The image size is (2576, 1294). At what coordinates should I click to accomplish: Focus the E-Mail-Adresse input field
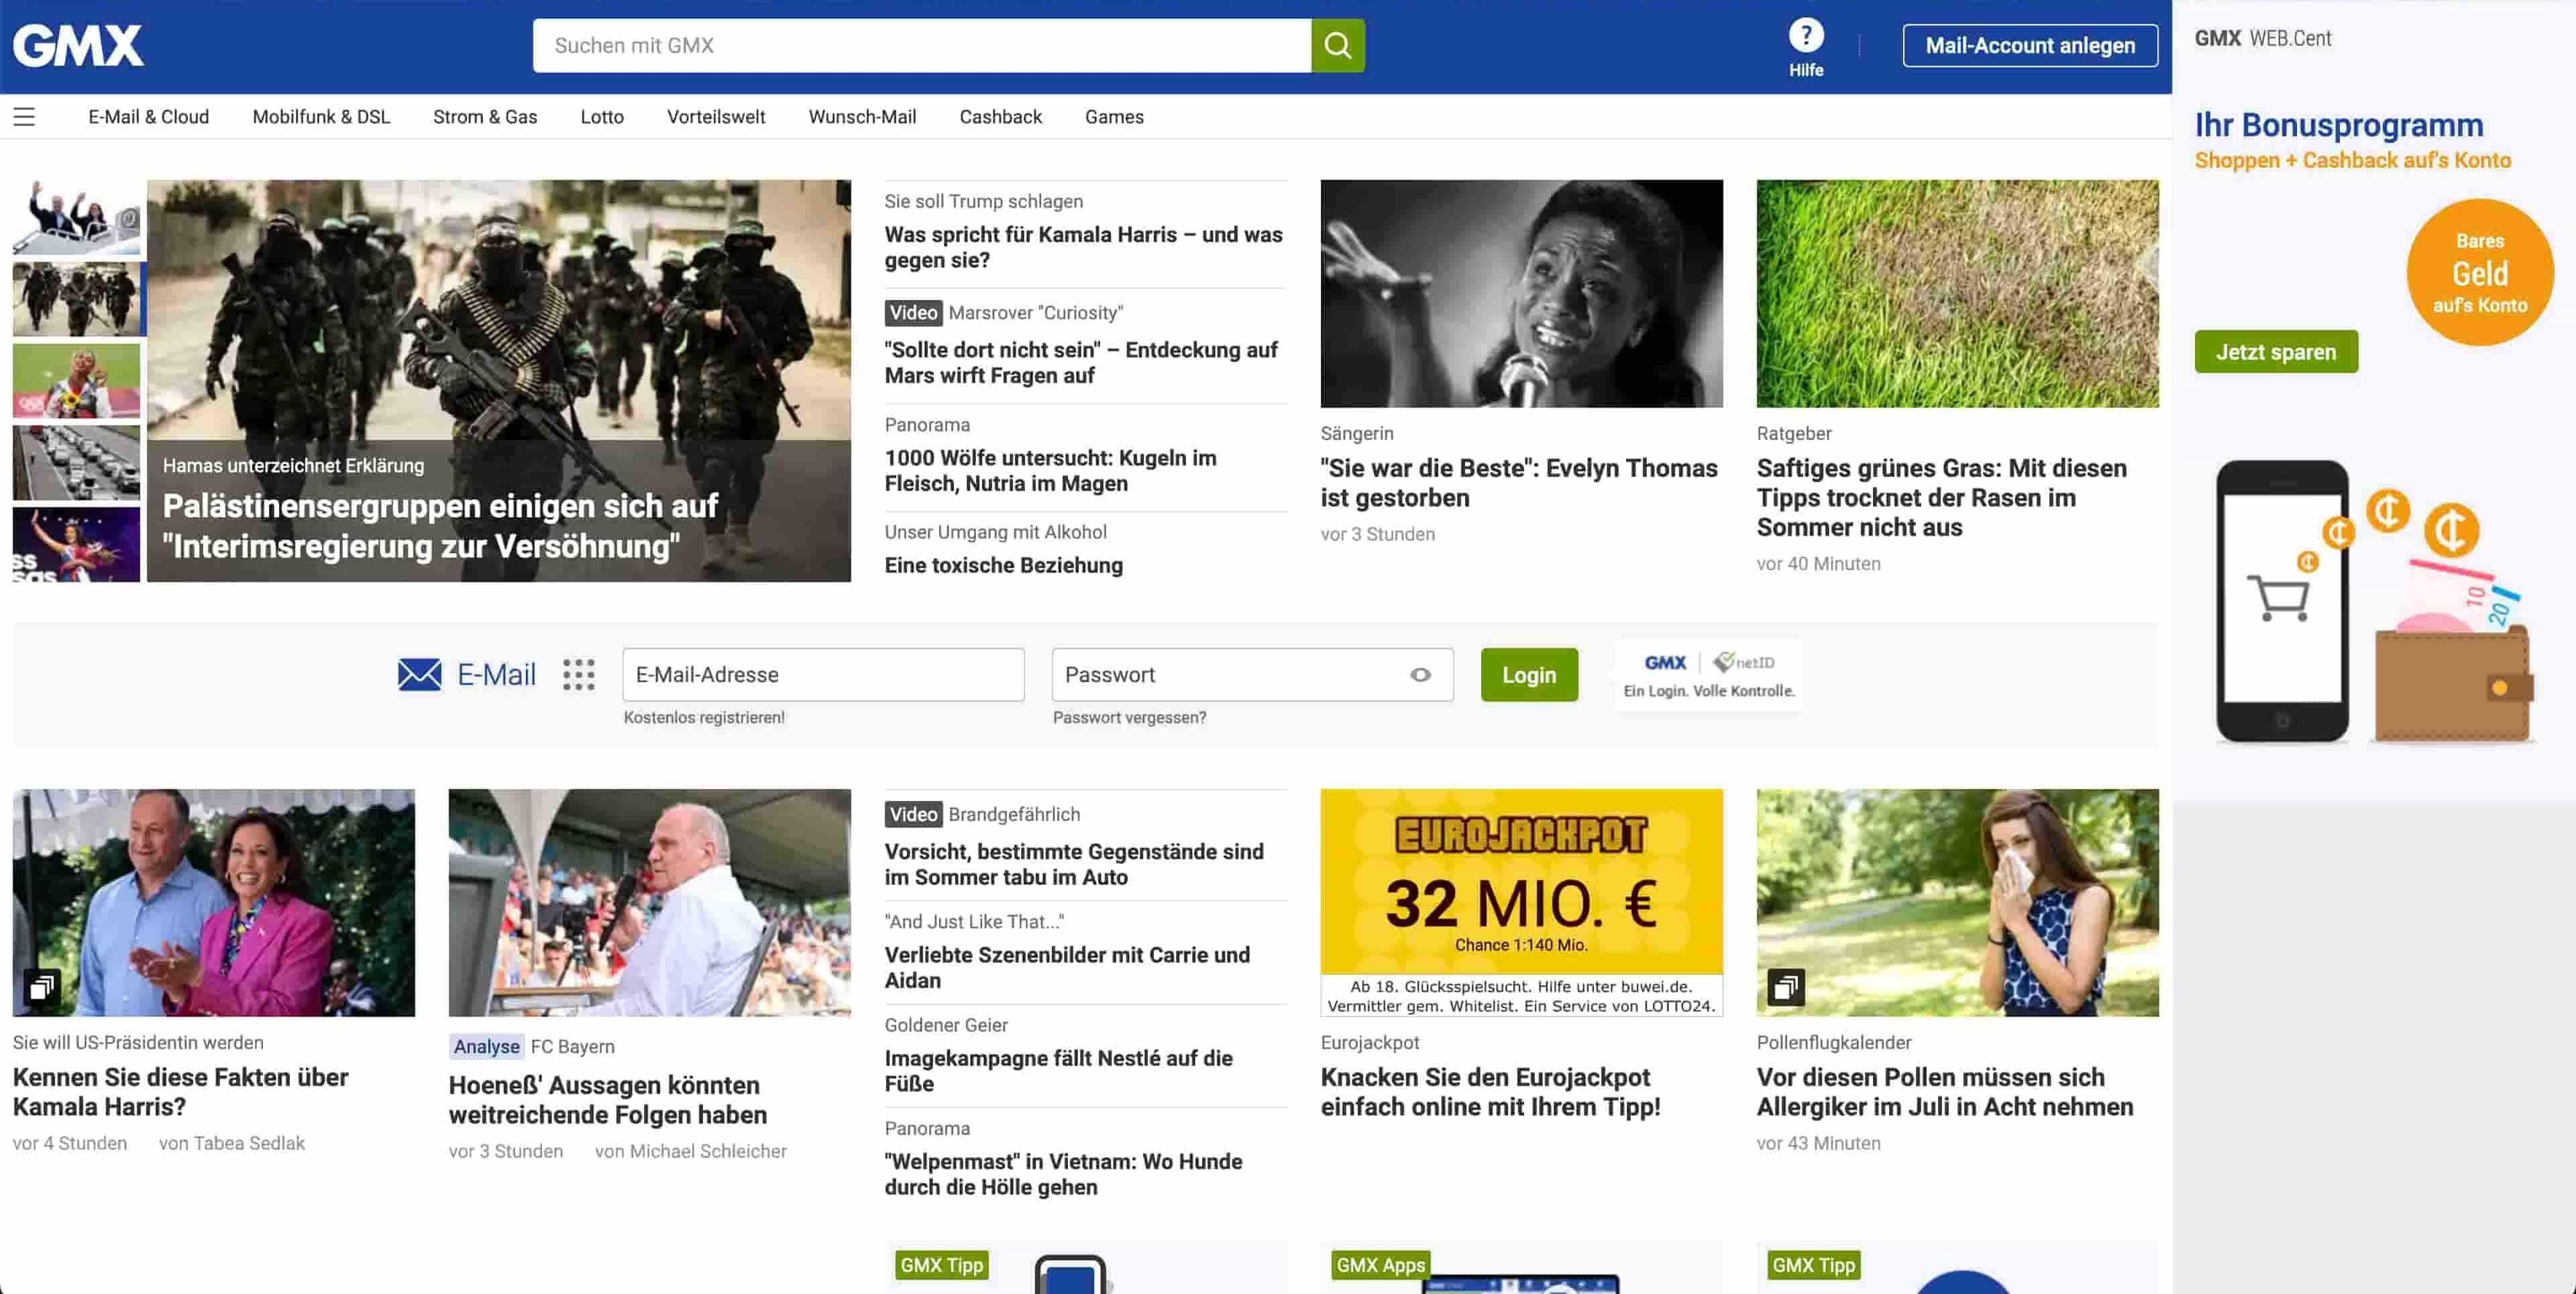[x=823, y=675]
